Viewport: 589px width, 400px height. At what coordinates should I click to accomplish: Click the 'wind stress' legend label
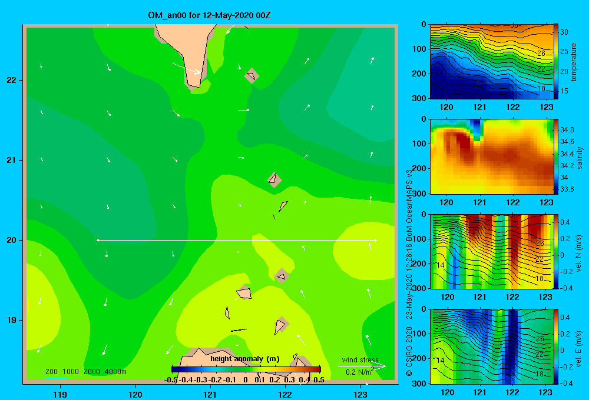(x=360, y=360)
